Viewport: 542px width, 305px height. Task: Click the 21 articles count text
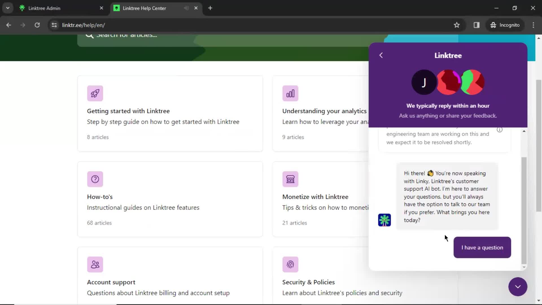coord(294,223)
